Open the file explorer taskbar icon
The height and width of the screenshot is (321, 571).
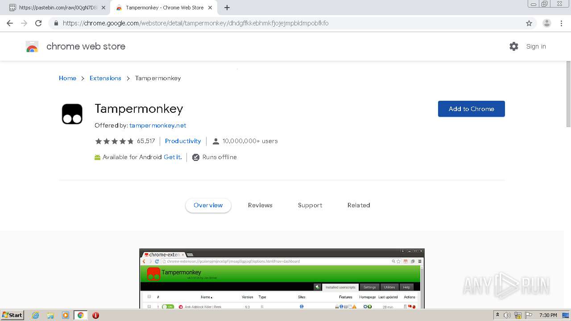pyautogui.click(x=50, y=315)
